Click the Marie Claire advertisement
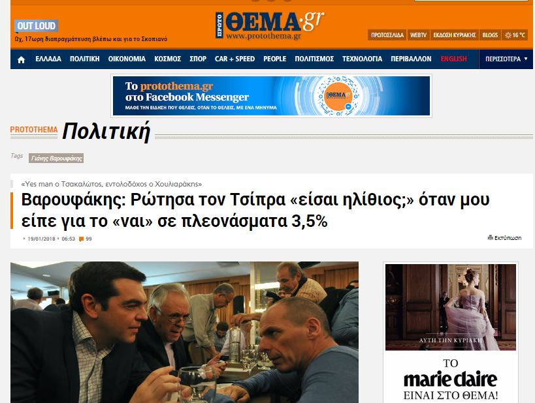 pos(450,333)
